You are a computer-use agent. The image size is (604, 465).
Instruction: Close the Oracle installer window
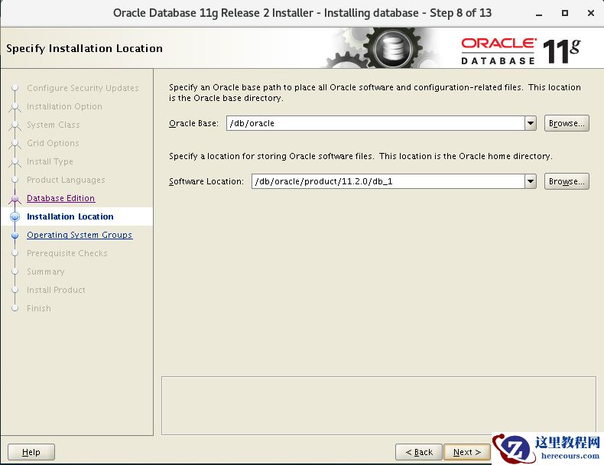[591, 13]
